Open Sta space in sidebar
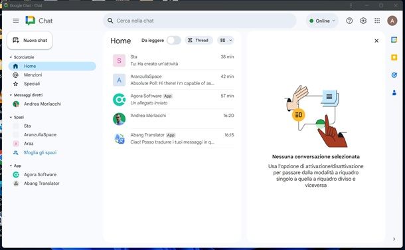 click(x=52, y=126)
